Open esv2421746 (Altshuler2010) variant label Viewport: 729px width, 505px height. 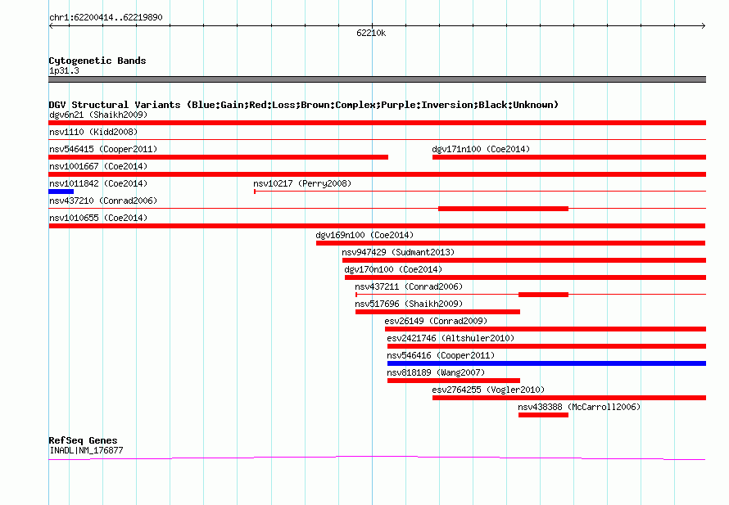pos(451,338)
